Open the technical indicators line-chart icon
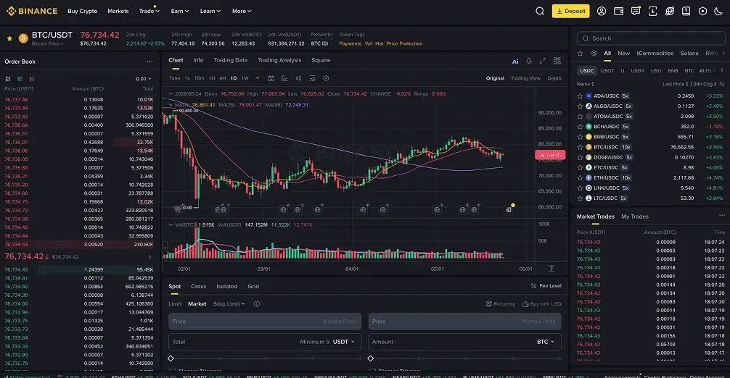This screenshot has width=730, height=378. click(x=284, y=78)
